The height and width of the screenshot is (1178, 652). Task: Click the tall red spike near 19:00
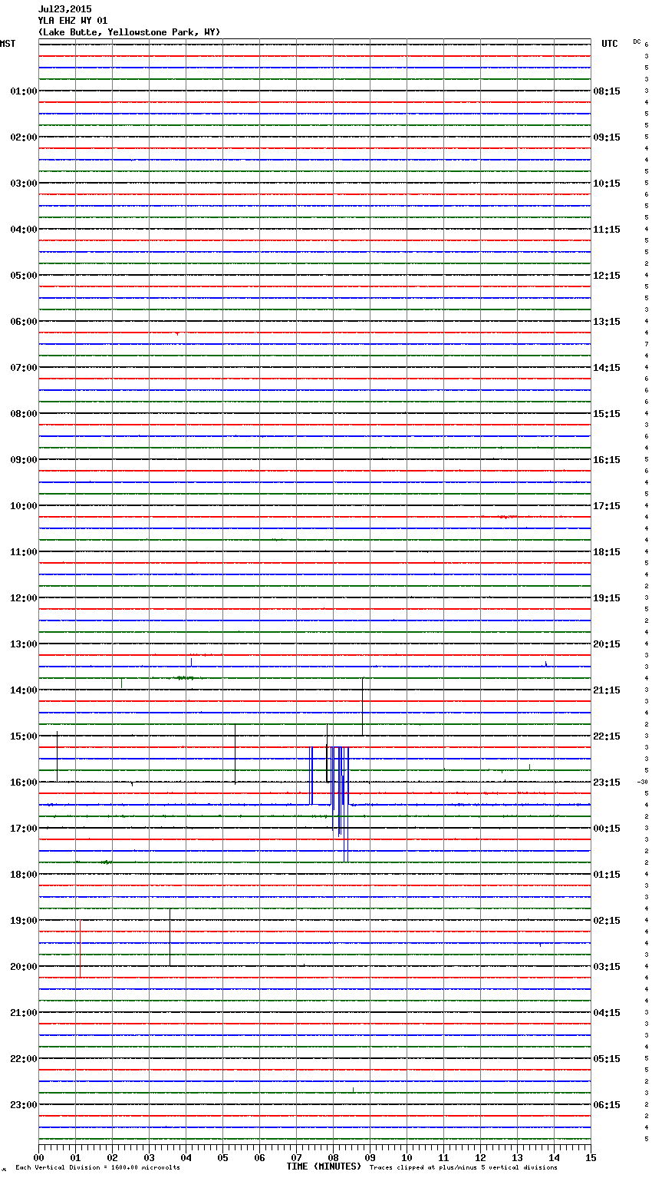coord(80,948)
